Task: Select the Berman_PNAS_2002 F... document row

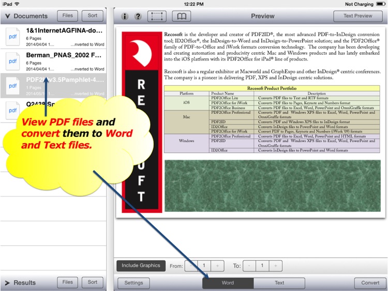Action: click(x=53, y=61)
